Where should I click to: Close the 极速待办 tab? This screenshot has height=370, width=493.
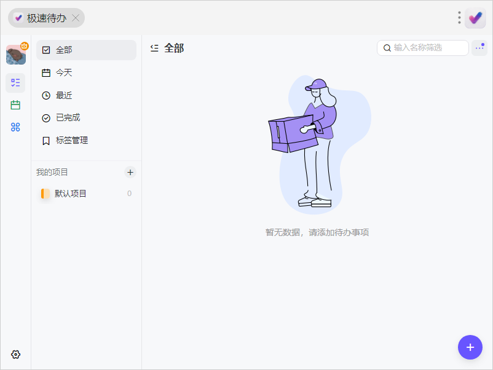[76, 18]
